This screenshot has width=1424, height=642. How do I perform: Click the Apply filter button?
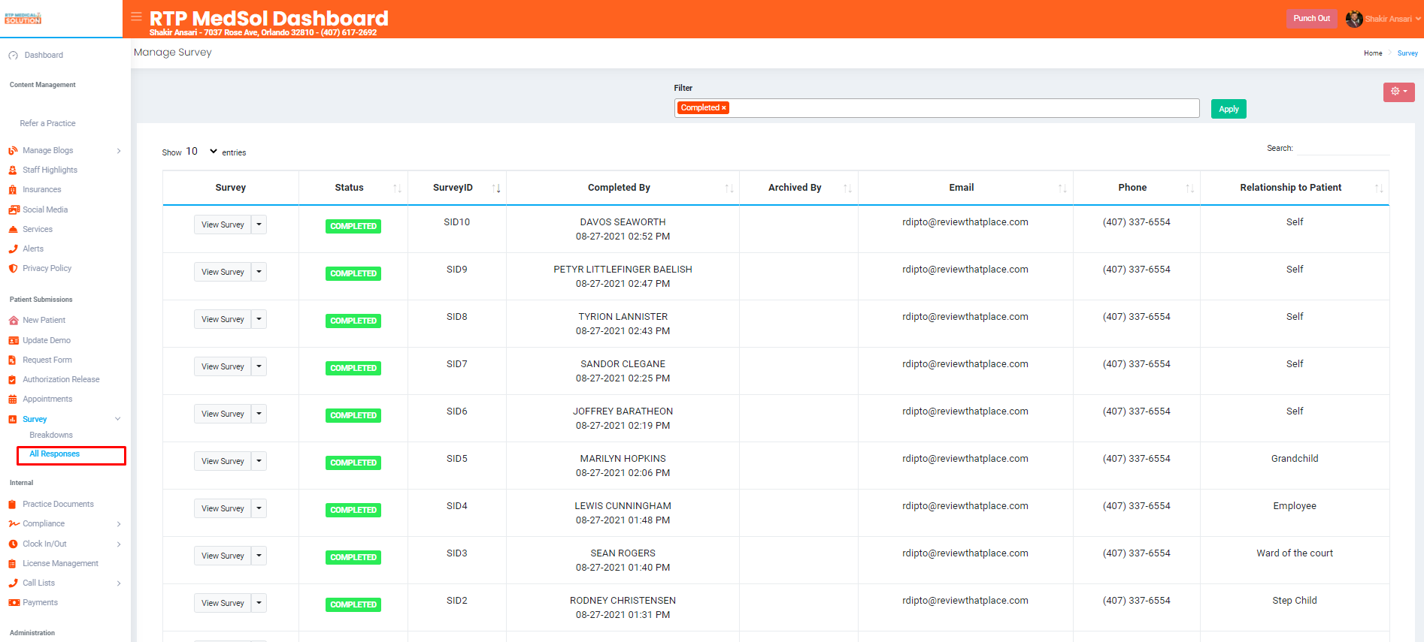[1229, 109]
